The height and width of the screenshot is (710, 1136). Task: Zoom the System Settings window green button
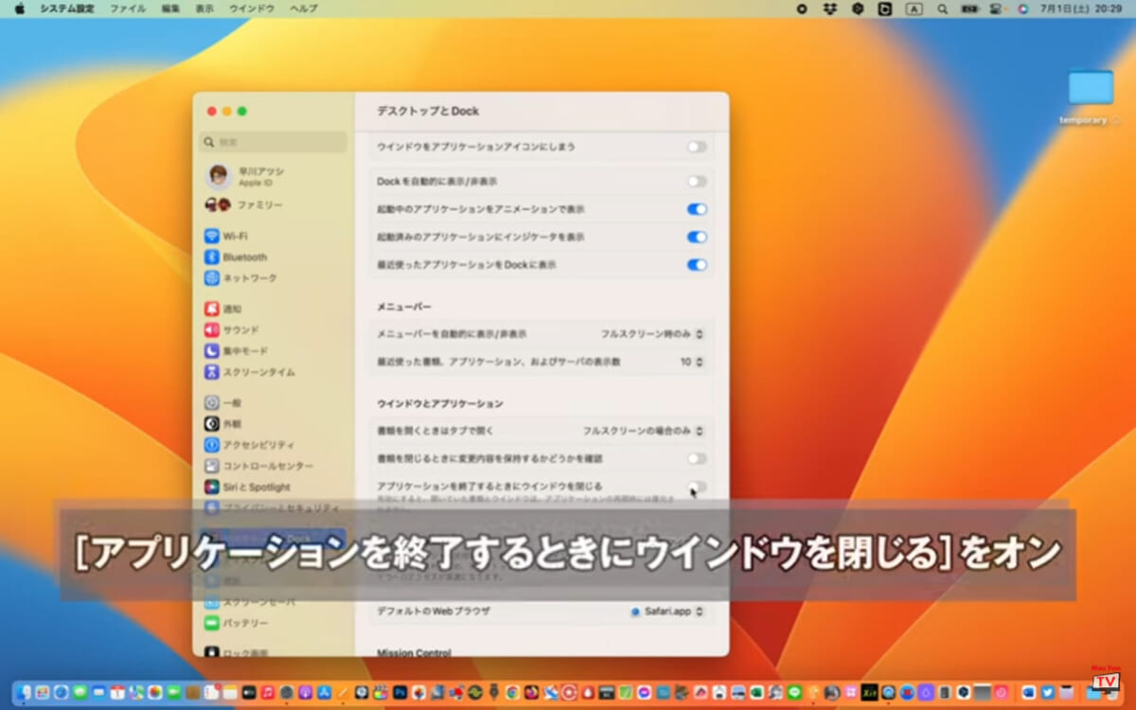point(241,111)
